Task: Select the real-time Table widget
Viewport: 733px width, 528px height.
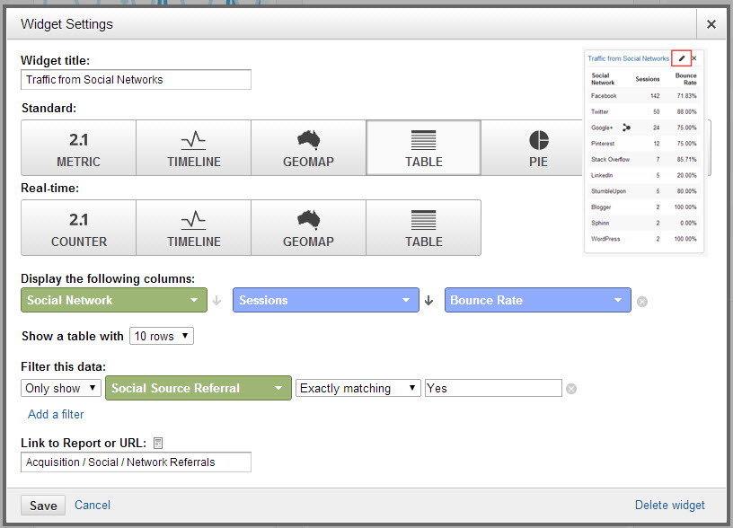Action: click(423, 227)
